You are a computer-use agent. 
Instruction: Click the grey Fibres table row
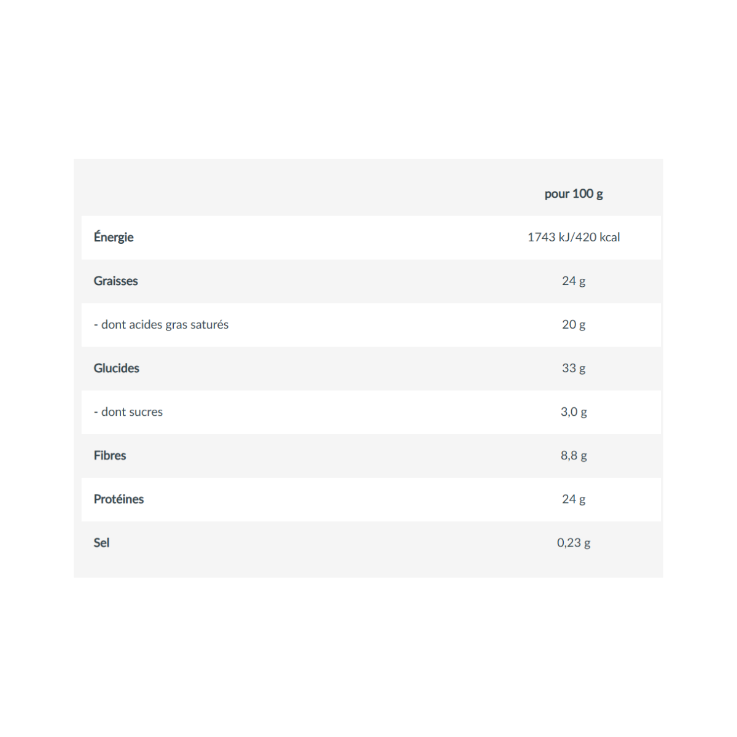click(371, 456)
